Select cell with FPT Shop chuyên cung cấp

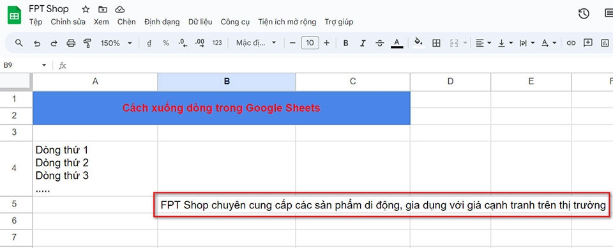tap(382, 205)
